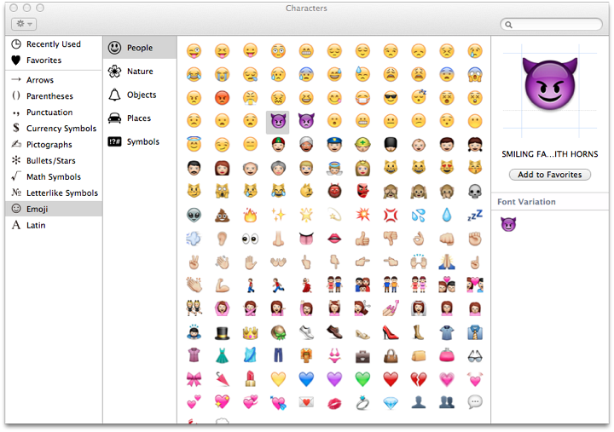614x432 pixels.
Task: Select the screaming in fear emoji
Action: [x=475, y=74]
